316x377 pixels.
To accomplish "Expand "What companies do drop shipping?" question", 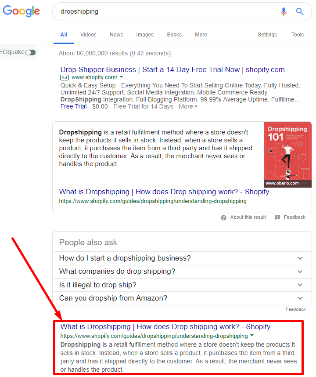I will (x=300, y=272).
